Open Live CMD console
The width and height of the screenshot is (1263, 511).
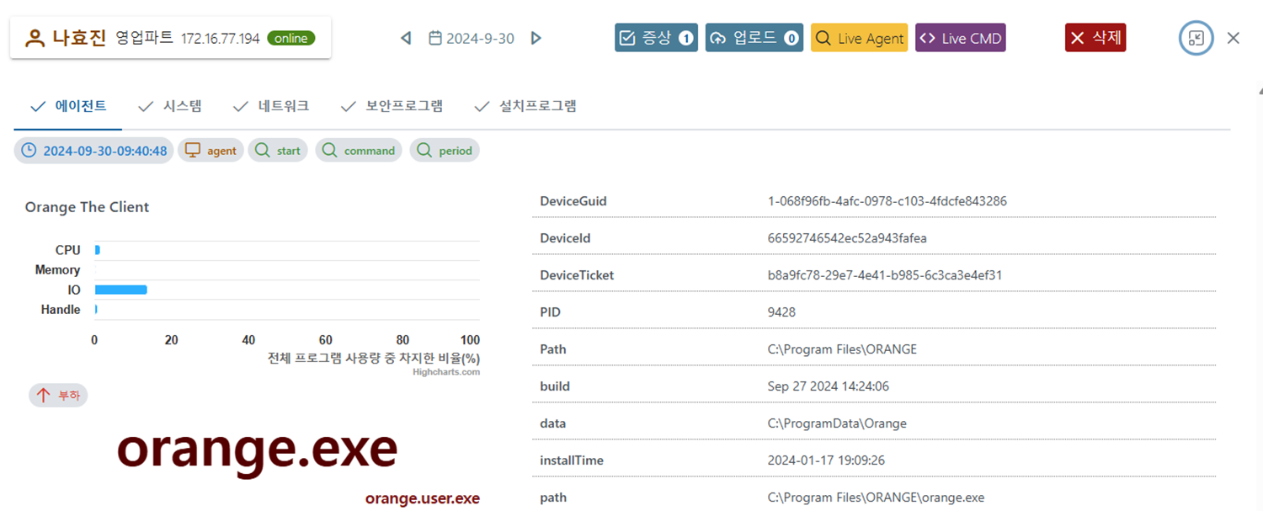[x=960, y=38]
